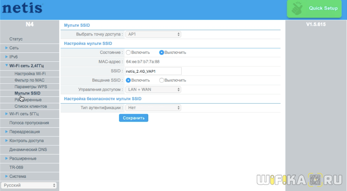Click the SSID name input field
Screen dimensions: 347x191
click(x=153, y=71)
